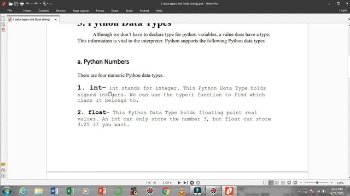Open Internet Explorer from the taskbar

pyautogui.click(x=23, y=191)
